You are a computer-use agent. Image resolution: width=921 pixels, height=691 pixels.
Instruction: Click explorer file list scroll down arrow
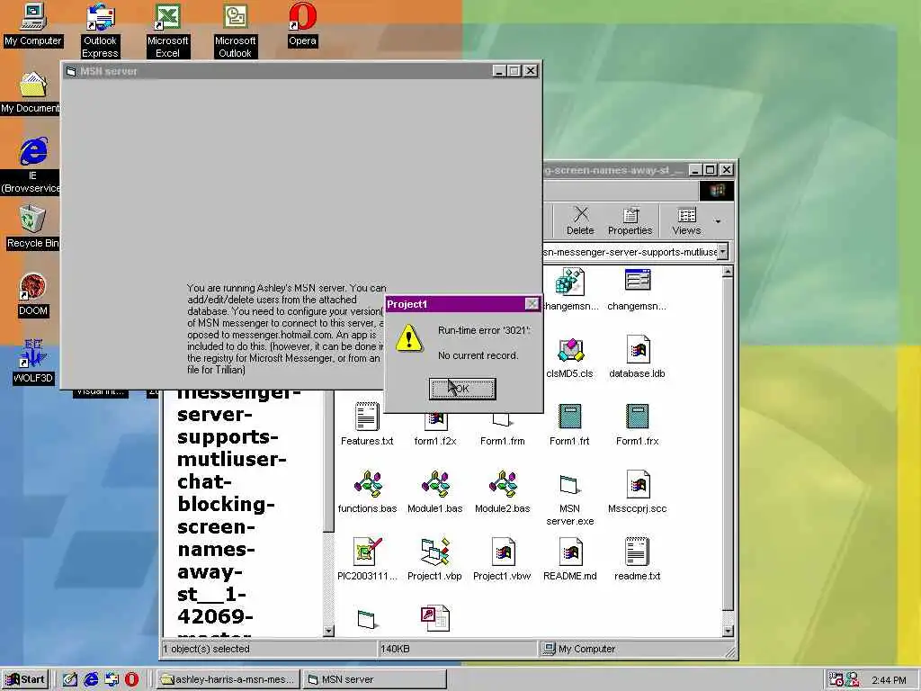[x=728, y=631]
